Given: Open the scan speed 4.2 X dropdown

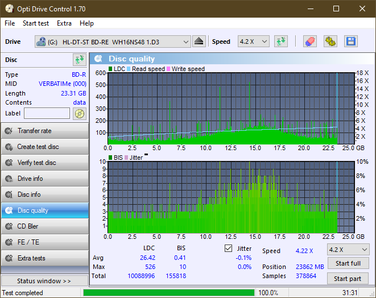Looking at the screenshot, I should [x=348, y=250].
